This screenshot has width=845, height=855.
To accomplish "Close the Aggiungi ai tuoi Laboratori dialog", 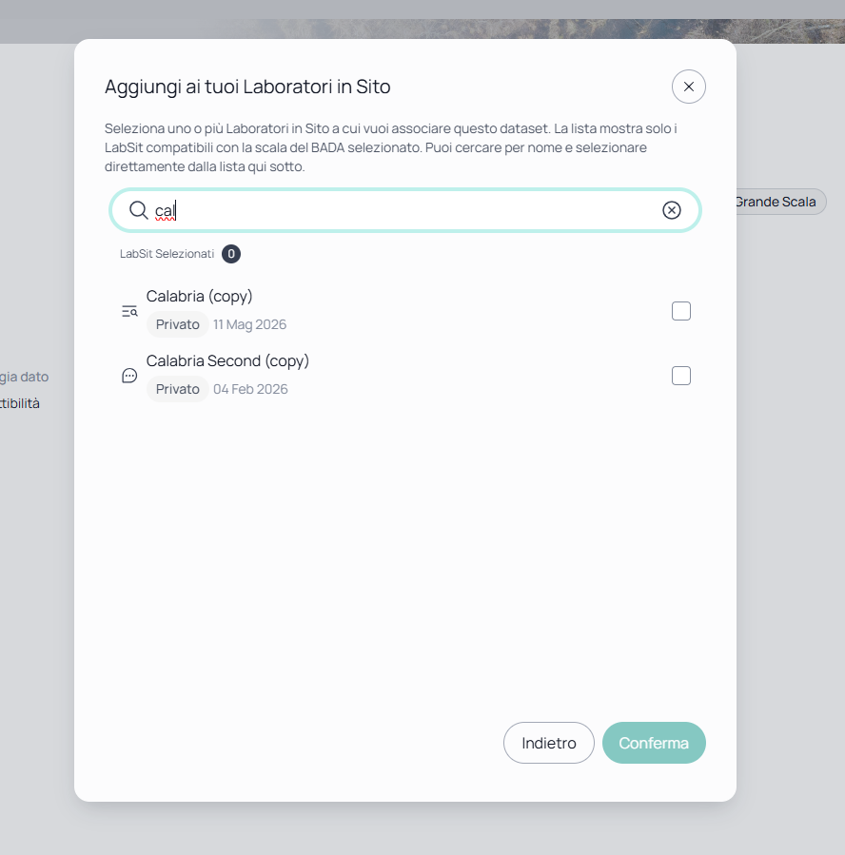I will [688, 87].
